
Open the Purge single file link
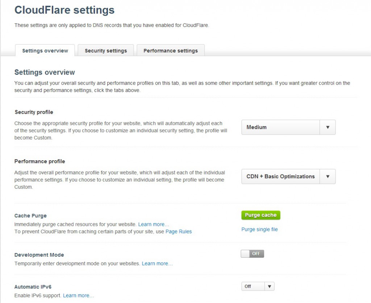click(259, 229)
